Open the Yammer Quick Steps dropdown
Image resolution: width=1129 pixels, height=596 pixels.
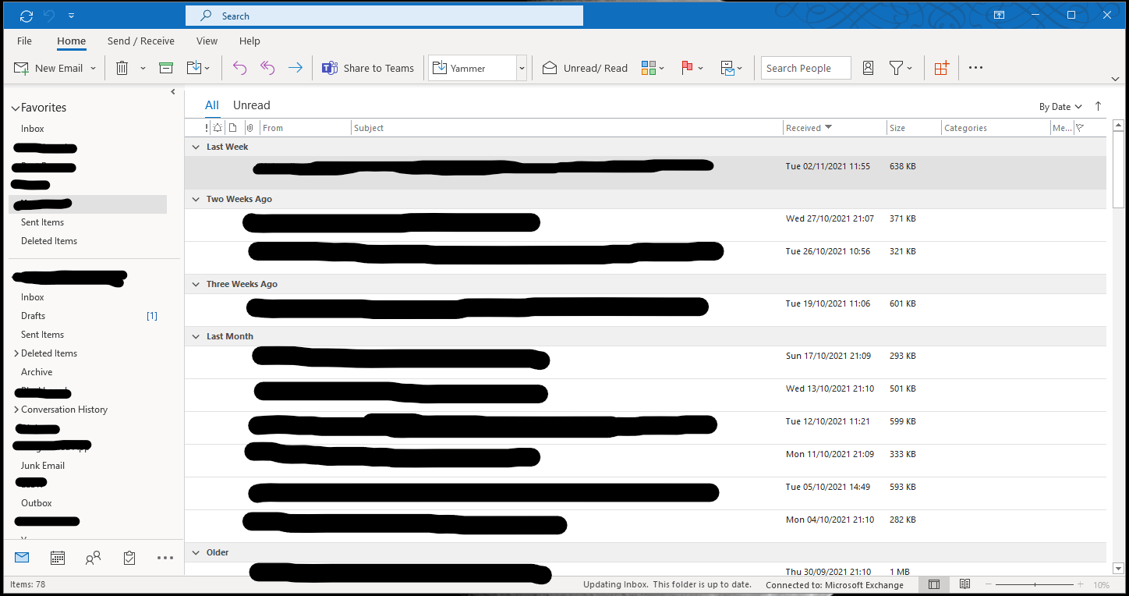click(522, 68)
